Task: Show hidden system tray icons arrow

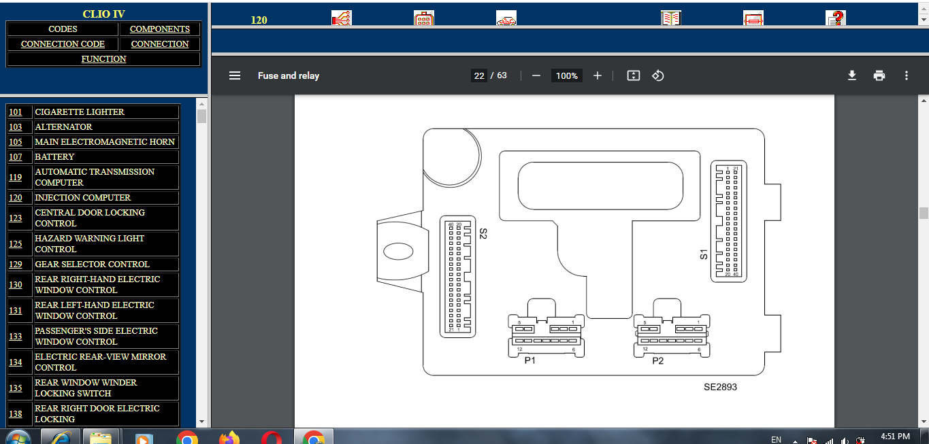Action: coord(795,441)
